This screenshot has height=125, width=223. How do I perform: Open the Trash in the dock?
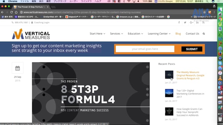pos(220,119)
